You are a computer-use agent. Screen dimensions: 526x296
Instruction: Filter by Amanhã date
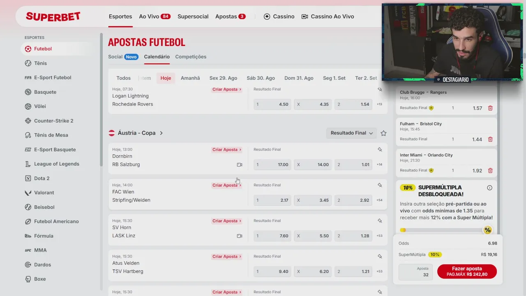click(x=190, y=78)
